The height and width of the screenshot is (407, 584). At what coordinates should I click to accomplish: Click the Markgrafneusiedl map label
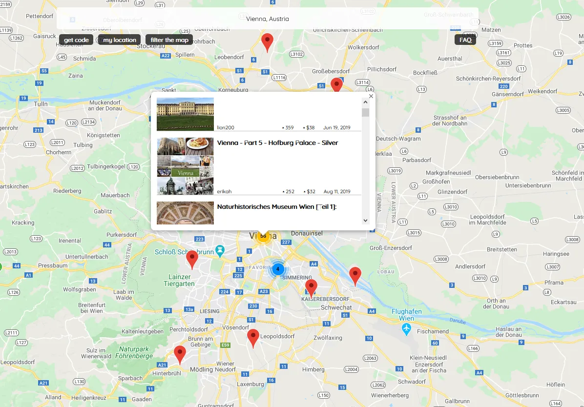[448, 173]
